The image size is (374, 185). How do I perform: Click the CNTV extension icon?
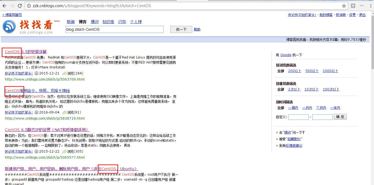pos(362,5)
